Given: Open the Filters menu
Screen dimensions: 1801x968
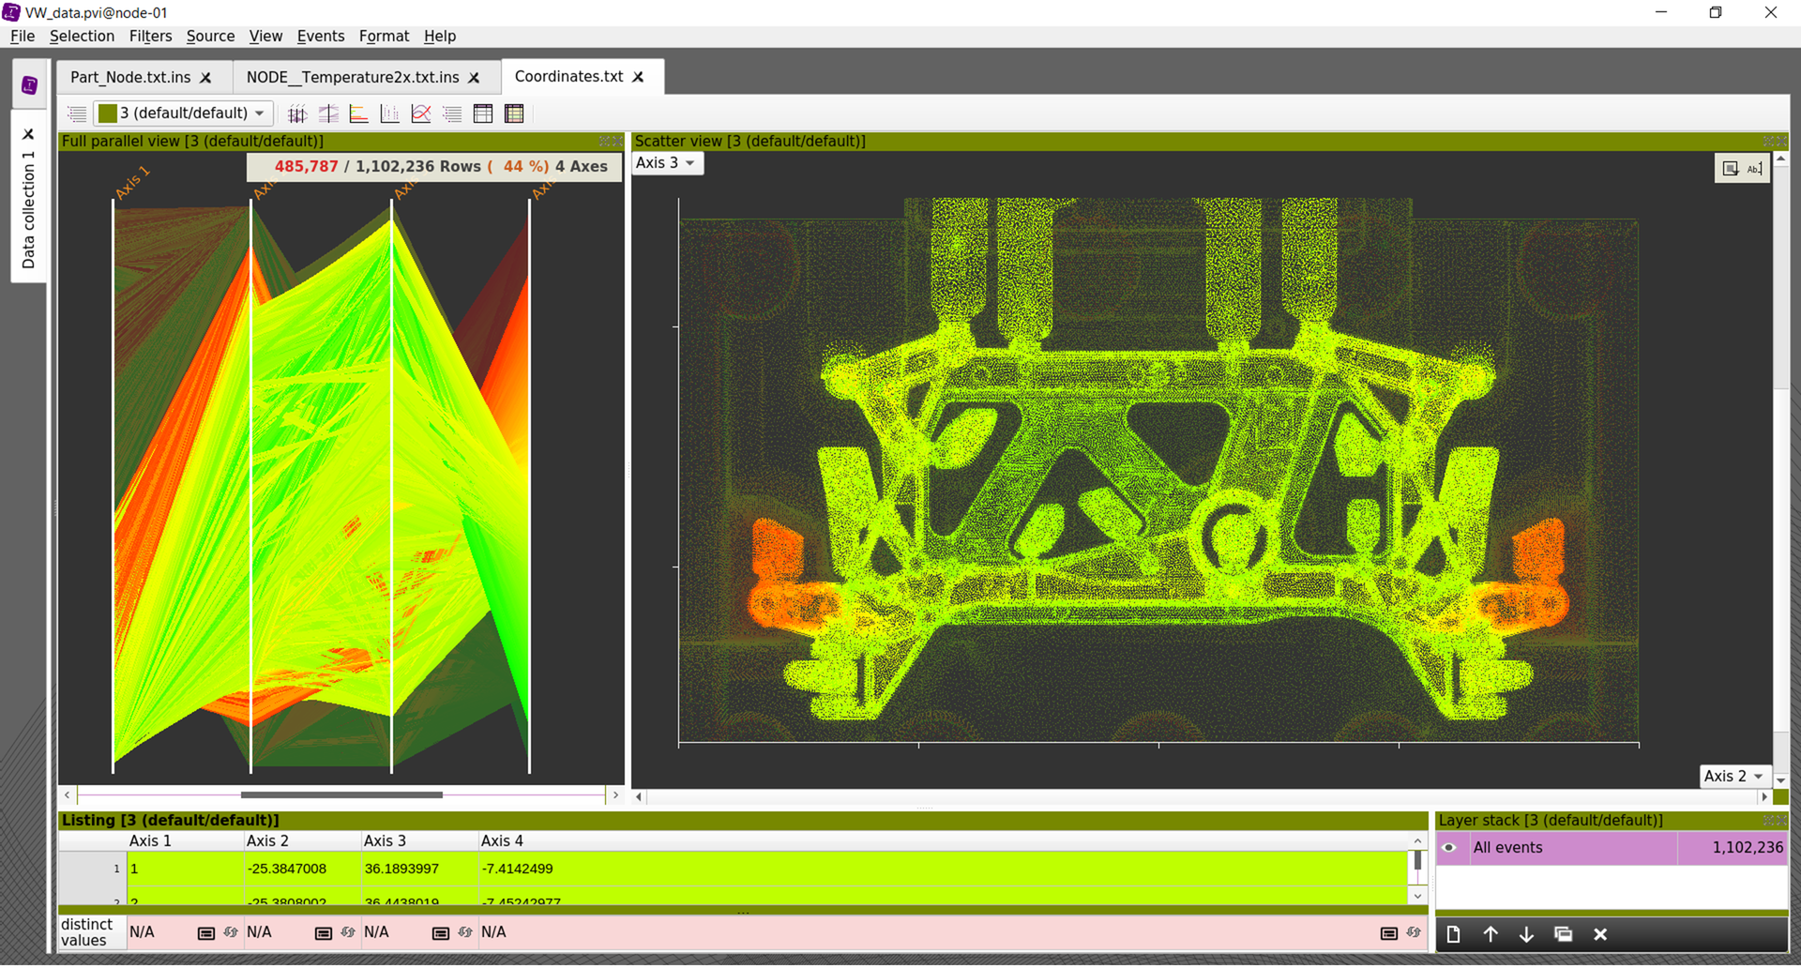Looking at the screenshot, I should click(150, 36).
